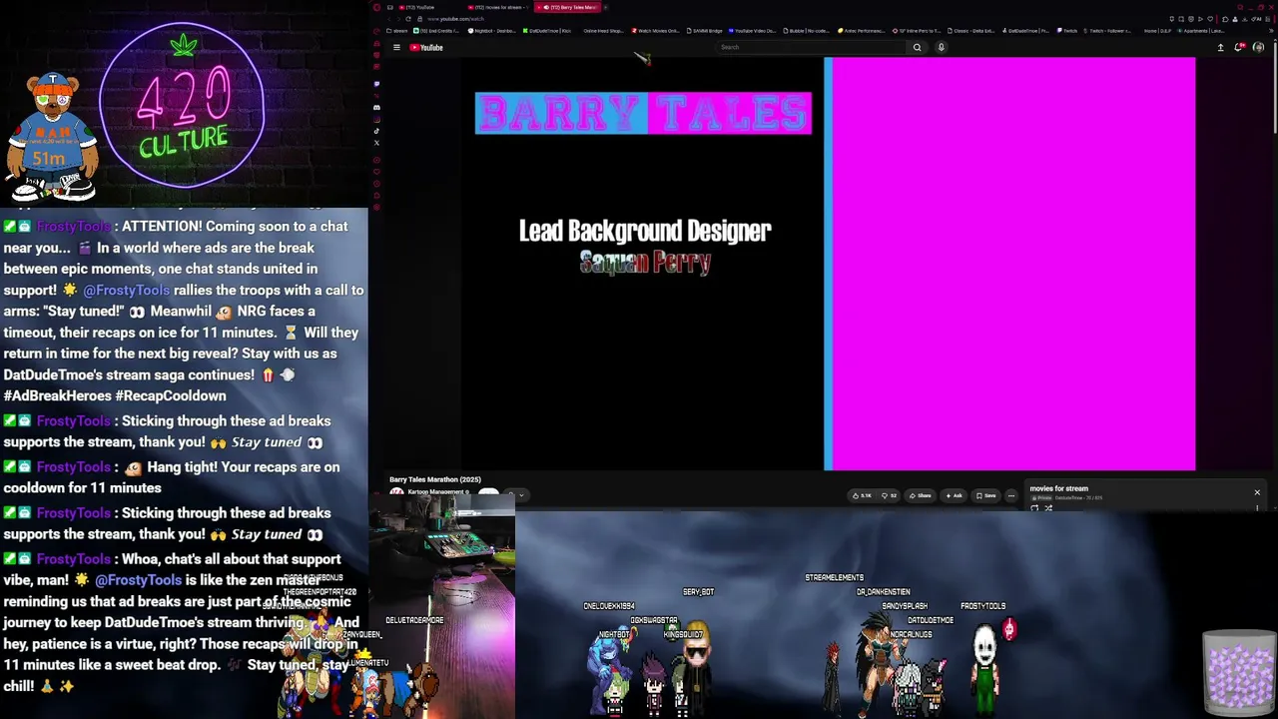This screenshot has height=719, width=1278.
Task: Click the @FrostyTools mention in the first message
Action: coord(126,290)
